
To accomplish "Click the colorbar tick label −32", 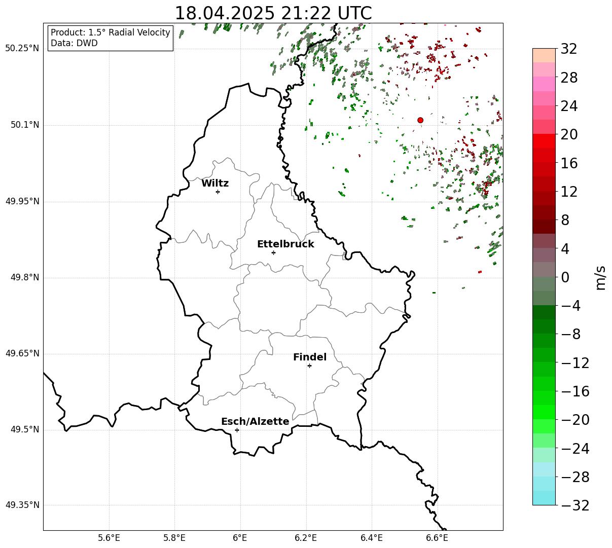I will [575, 505].
